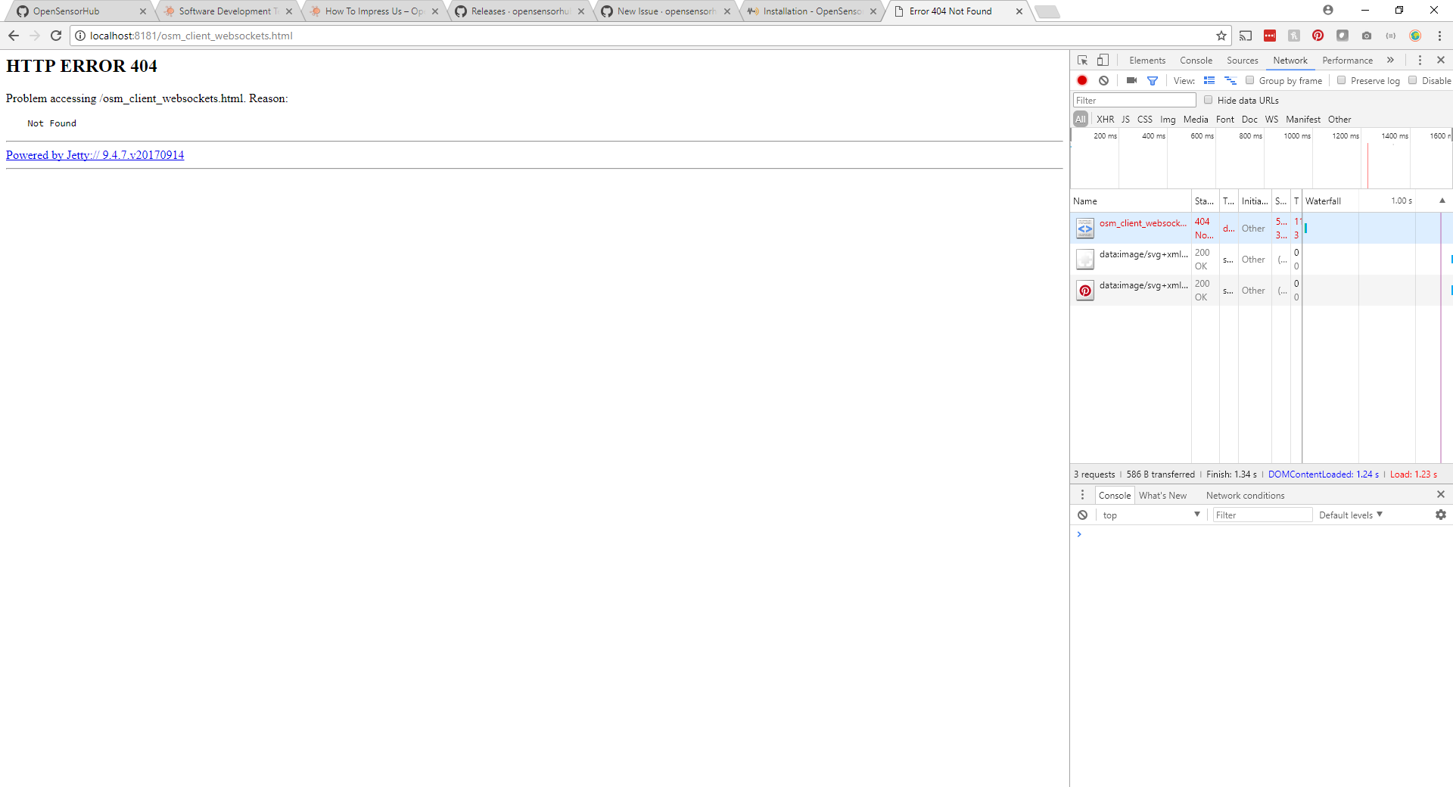The height and width of the screenshot is (787, 1453).
Task: Toggle the device toolbar icon
Action: (1103, 60)
